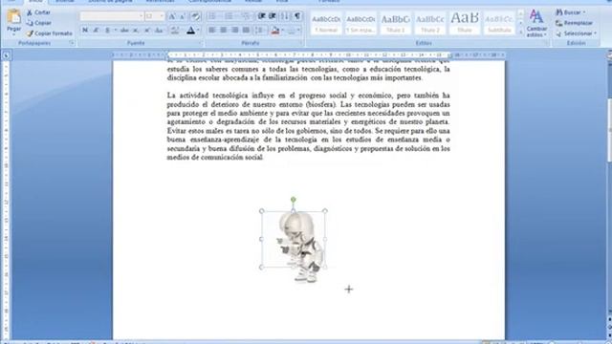Click the multilevel list icon
This screenshot has width=612, height=344.
point(246,16)
